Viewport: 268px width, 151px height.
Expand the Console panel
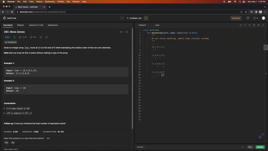tap(141, 147)
